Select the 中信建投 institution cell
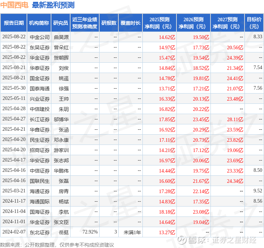 40,109
